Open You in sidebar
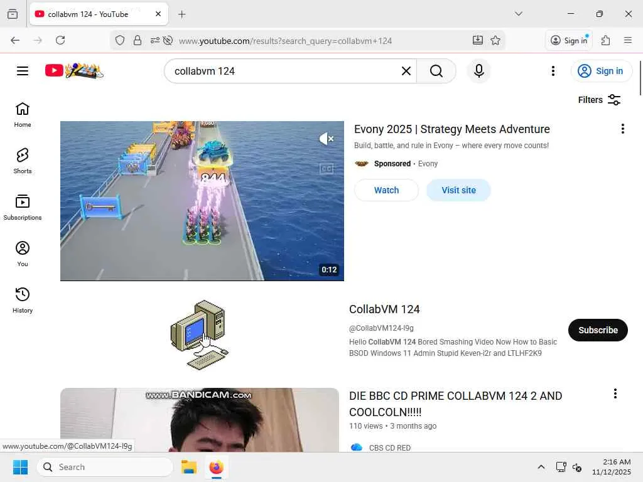The height and width of the screenshot is (482, 643). [x=23, y=254]
